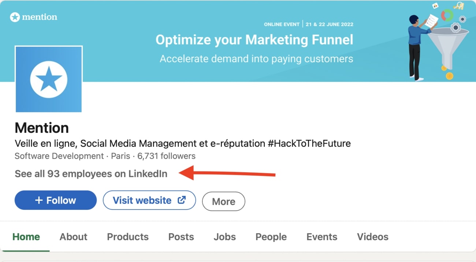The height and width of the screenshot is (262, 476).
Task: Open the Products tab
Action: pos(128,237)
